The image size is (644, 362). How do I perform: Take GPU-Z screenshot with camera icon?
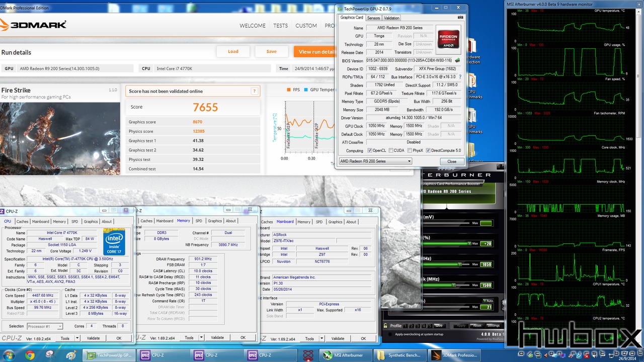(x=460, y=18)
